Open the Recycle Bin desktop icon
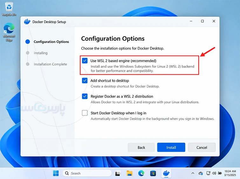240x179 pixels. point(9,9)
